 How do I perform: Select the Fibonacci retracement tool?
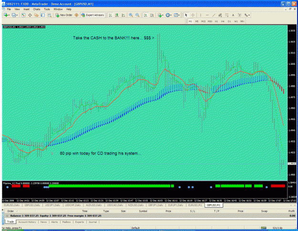(x=227, y=15)
